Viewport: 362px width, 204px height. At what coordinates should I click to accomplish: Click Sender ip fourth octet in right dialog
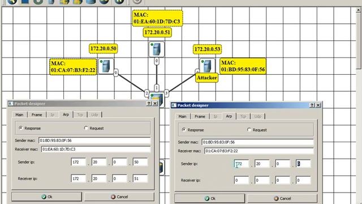click(x=303, y=164)
